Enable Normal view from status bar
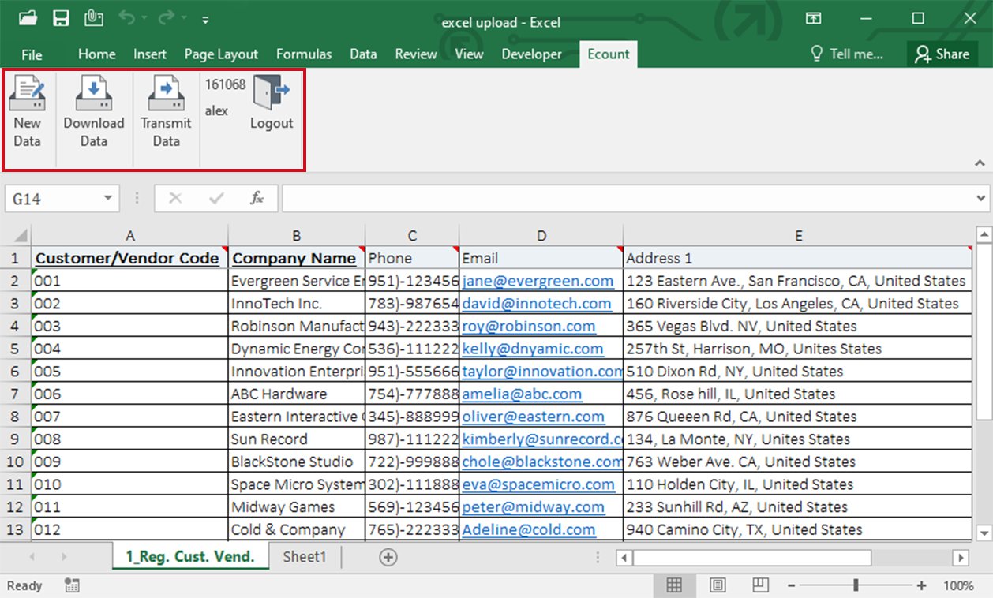Screen dimensions: 993x598 click(674, 585)
